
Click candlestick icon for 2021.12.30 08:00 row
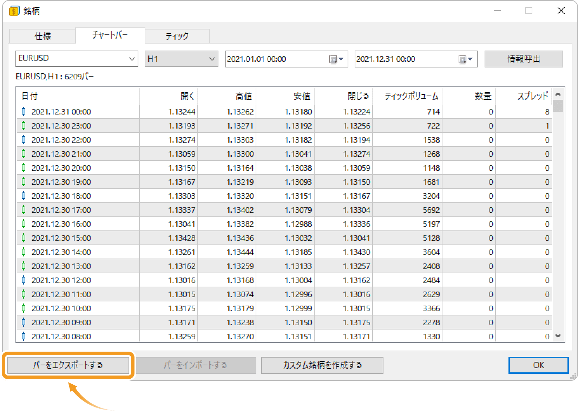coord(24,337)
